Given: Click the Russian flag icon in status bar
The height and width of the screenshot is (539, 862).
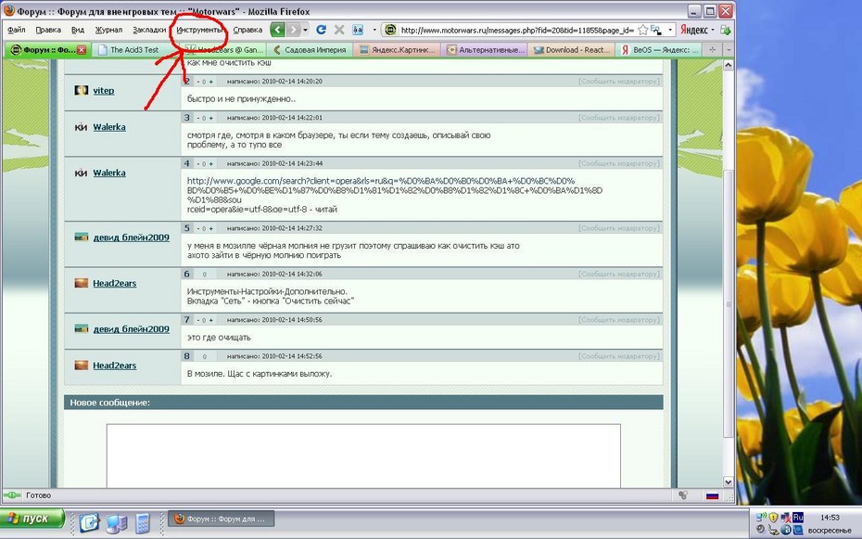Looking at the screenshot, I should click(713, 495).
